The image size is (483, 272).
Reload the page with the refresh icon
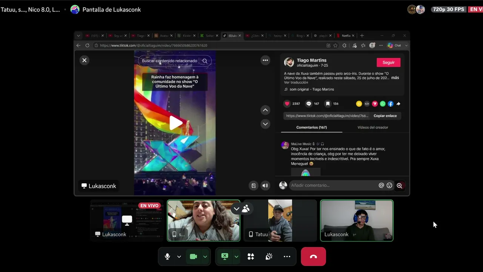(x=87, y=45)
